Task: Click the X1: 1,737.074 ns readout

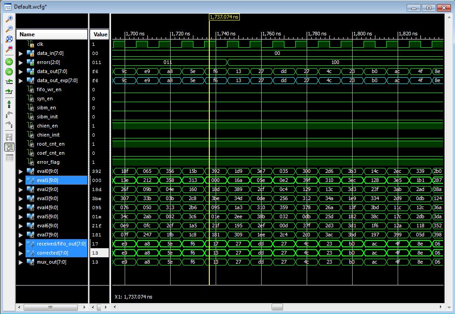Action: tap(133, 297)
